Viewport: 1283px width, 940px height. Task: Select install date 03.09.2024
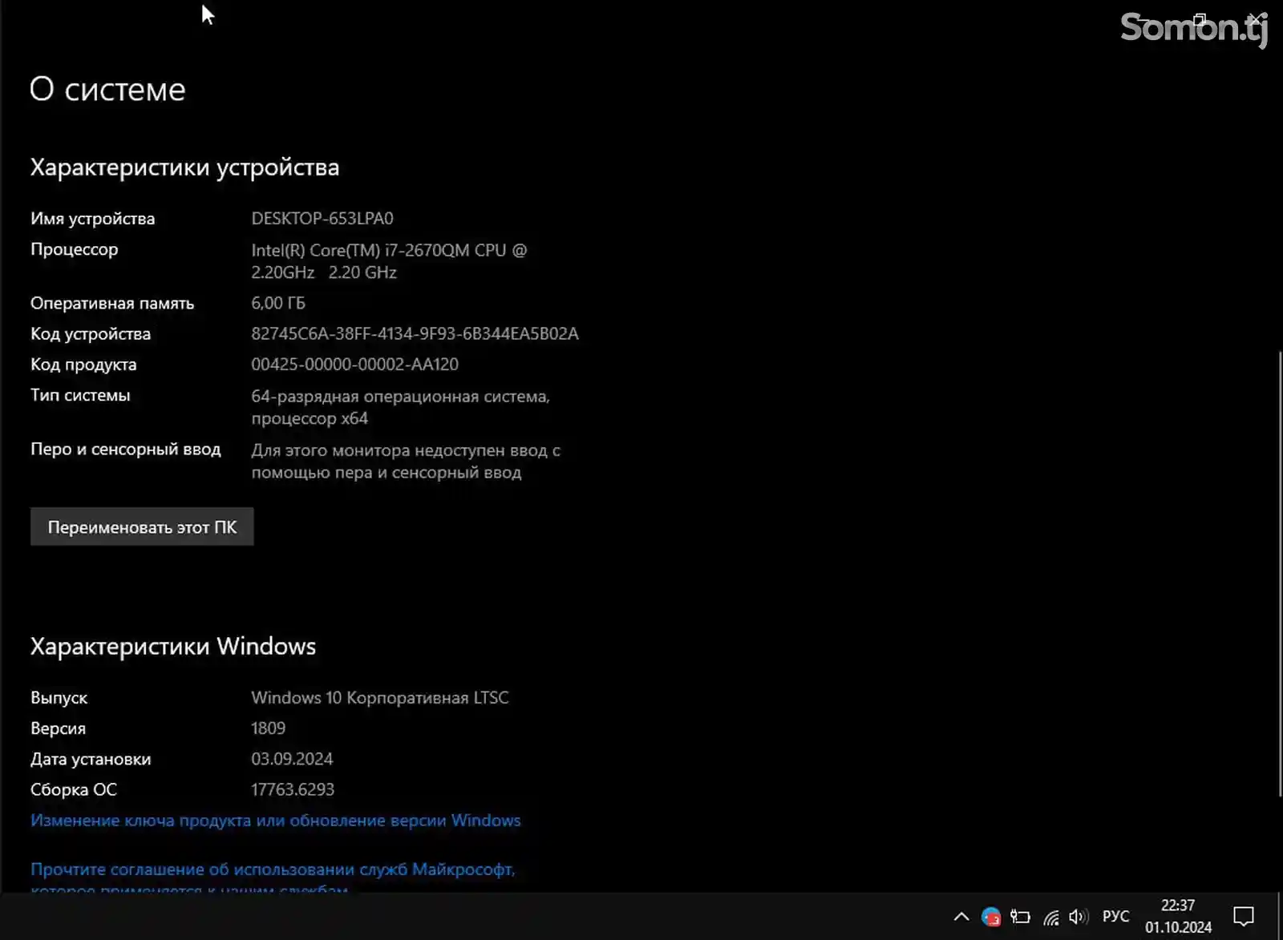click(292, 759)
